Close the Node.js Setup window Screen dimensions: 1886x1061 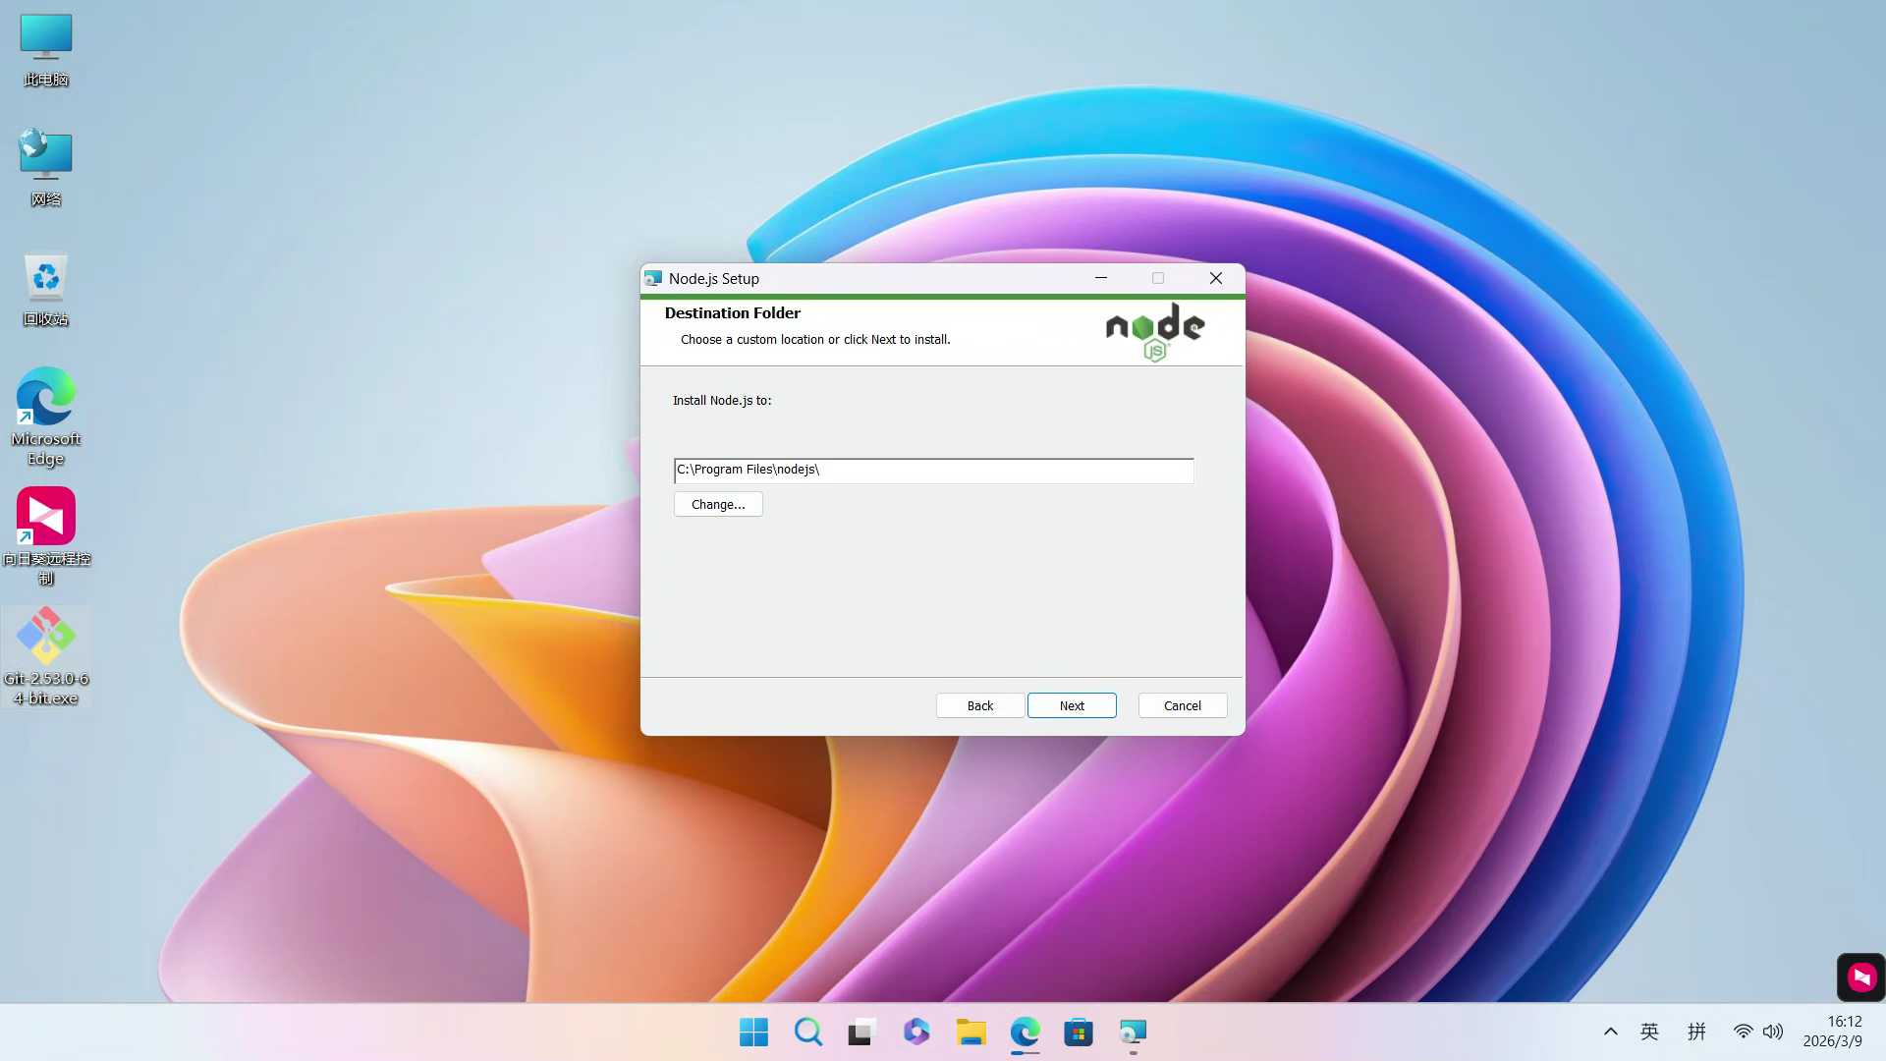(x=1215, y=278)
